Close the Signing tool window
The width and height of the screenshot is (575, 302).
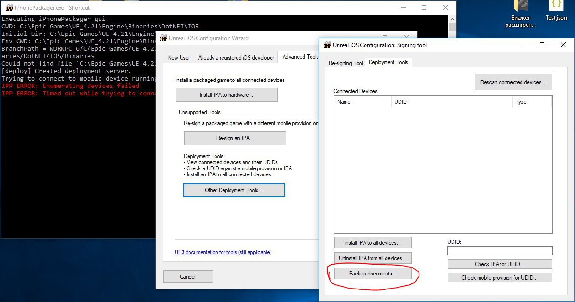coord(563,45)
